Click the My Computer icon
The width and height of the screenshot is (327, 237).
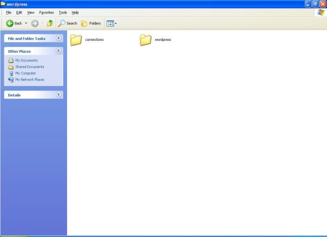11,73
